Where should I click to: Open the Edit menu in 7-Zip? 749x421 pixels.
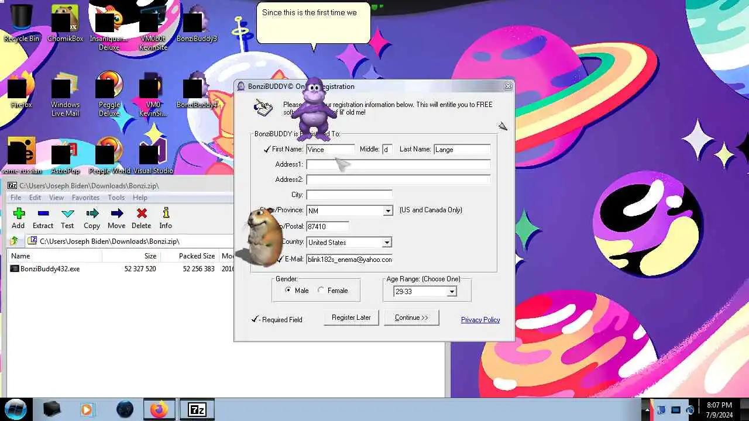coord(35,198)
